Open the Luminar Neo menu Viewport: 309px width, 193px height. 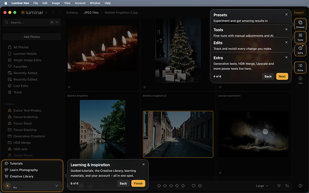20,3
